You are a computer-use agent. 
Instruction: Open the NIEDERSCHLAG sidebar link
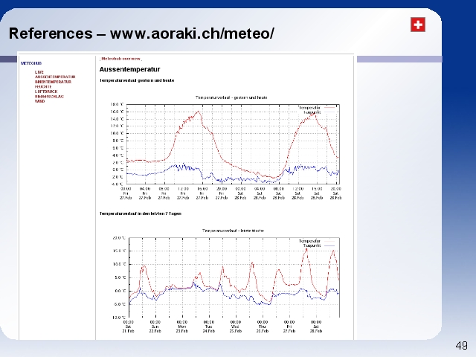click(x=49, y=97)
